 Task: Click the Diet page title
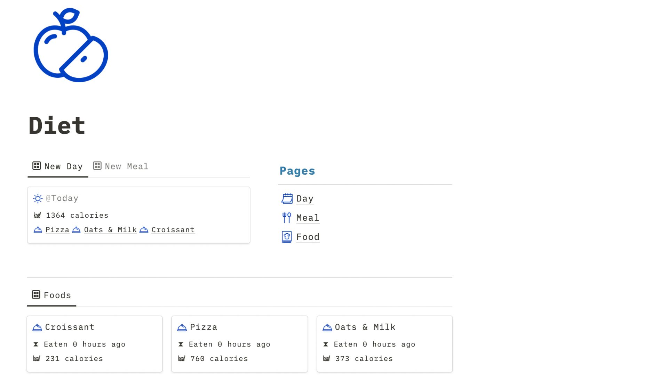point(57,125)
